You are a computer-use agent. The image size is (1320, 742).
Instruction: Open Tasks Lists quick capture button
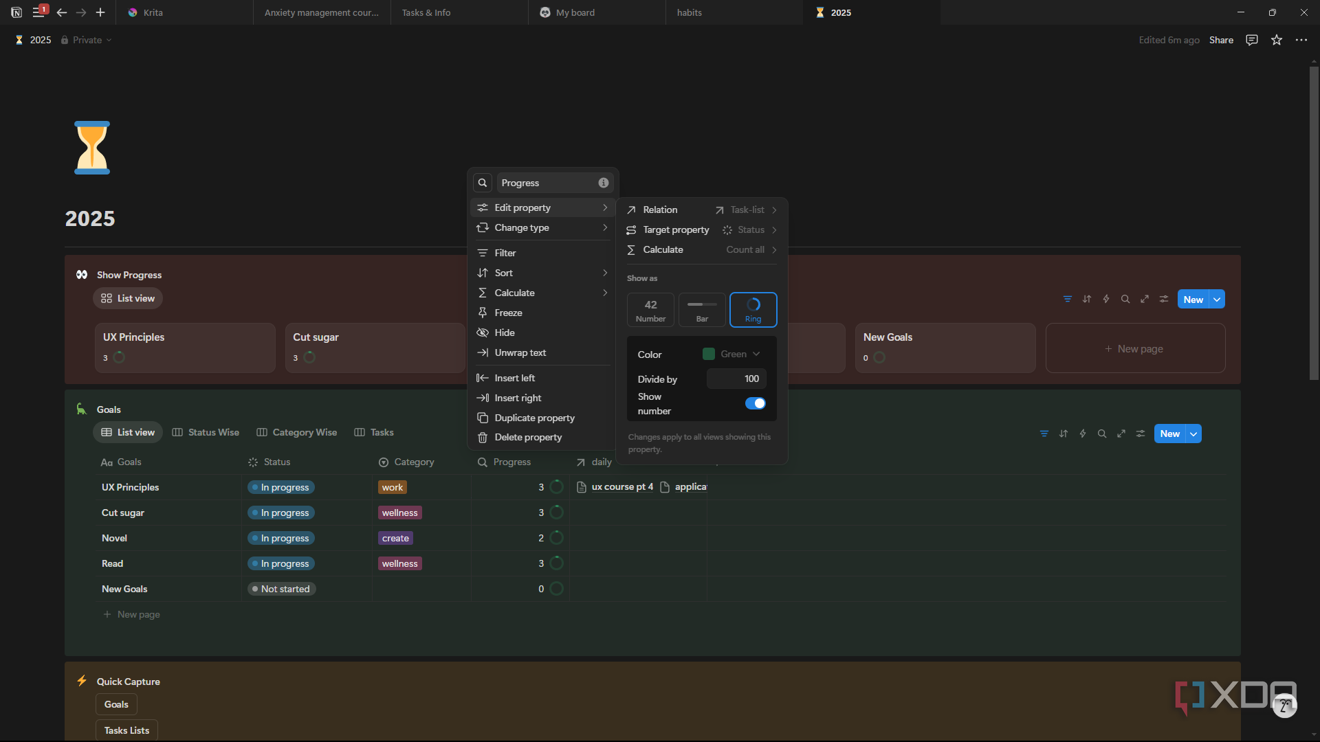(x=126, y=730)
